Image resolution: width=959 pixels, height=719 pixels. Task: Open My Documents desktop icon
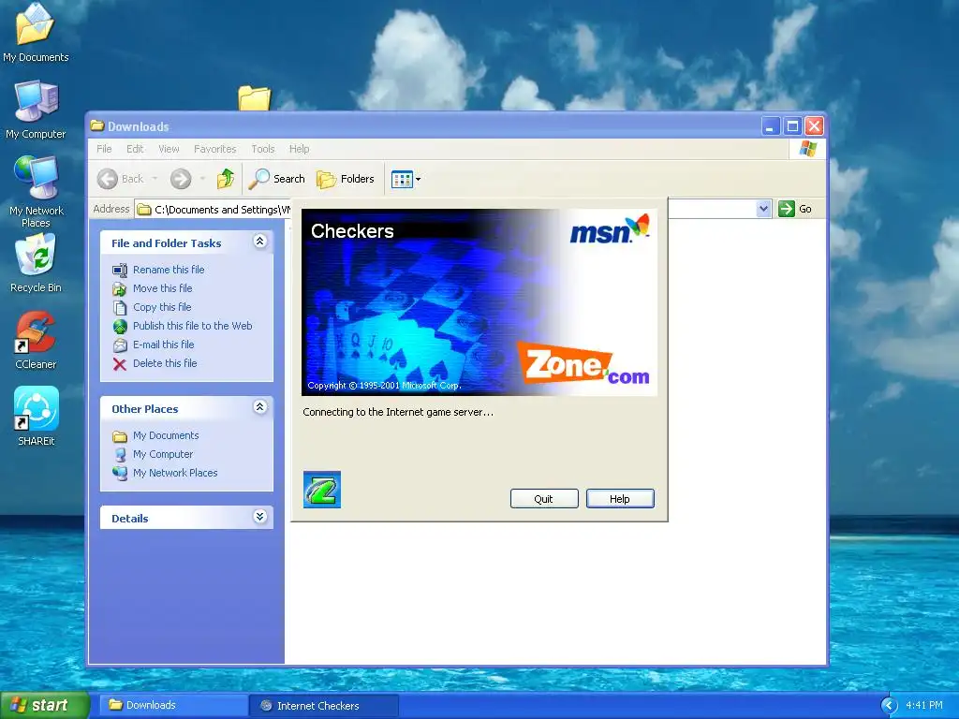coord(36,33)
